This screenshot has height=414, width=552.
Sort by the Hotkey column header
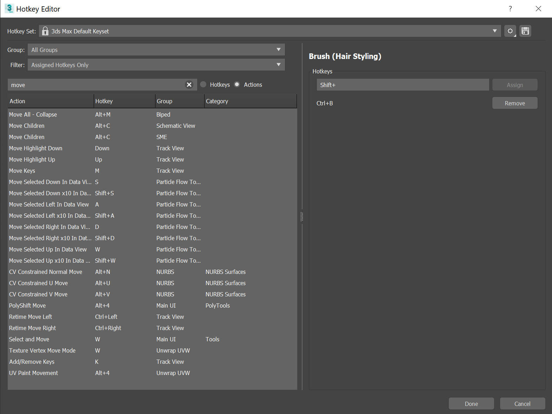tap(124, 101)
